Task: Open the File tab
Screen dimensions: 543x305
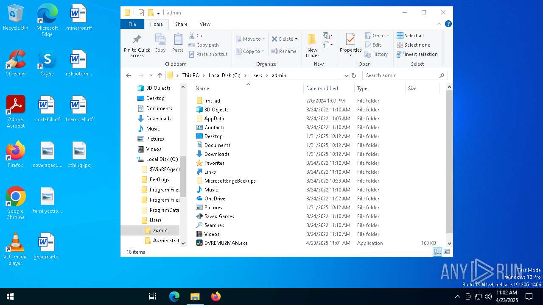Action: click(x=132, y=24)
